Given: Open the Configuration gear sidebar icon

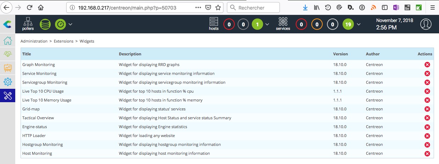Looking at the screenshot, I should point(7,82).
